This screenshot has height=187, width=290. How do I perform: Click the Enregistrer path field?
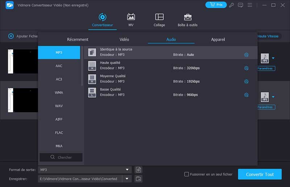coord(80,179)
